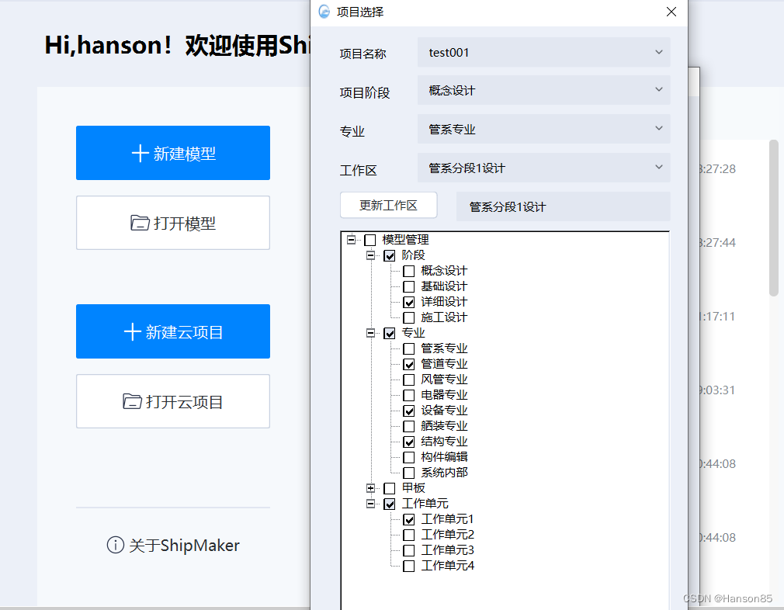Image resolution: width=784 pixels, height=610 pixels.
Task: Close the 项目选择 dialog
Action: [x=671, y=12]
